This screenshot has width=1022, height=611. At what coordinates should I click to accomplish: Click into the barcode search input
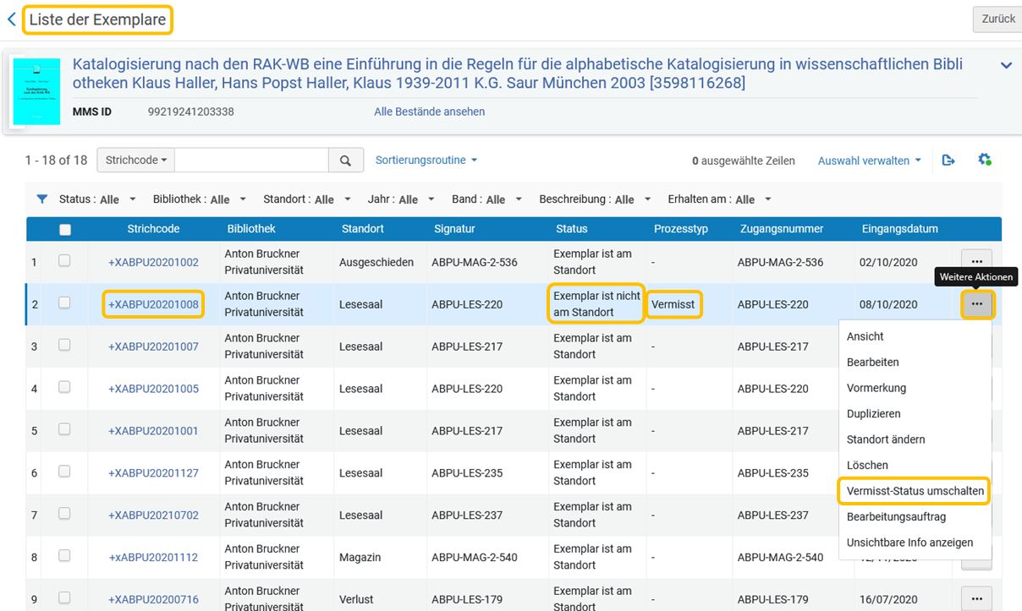(x=251, y=160)
